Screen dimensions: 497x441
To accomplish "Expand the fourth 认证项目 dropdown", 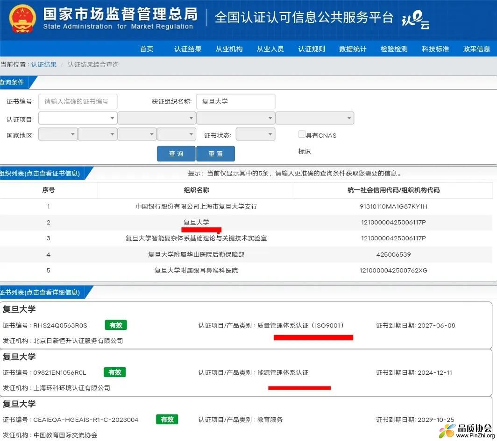I will click(x=315, y=118).
